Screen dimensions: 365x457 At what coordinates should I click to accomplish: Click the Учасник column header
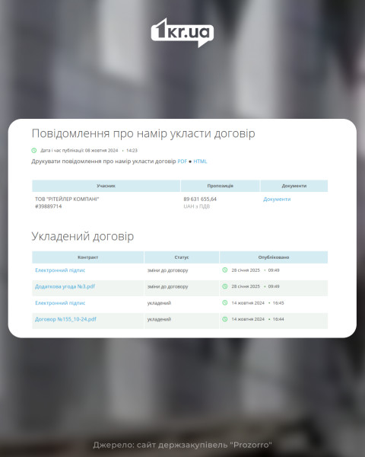pyautogui.click(x=106, y=186)
